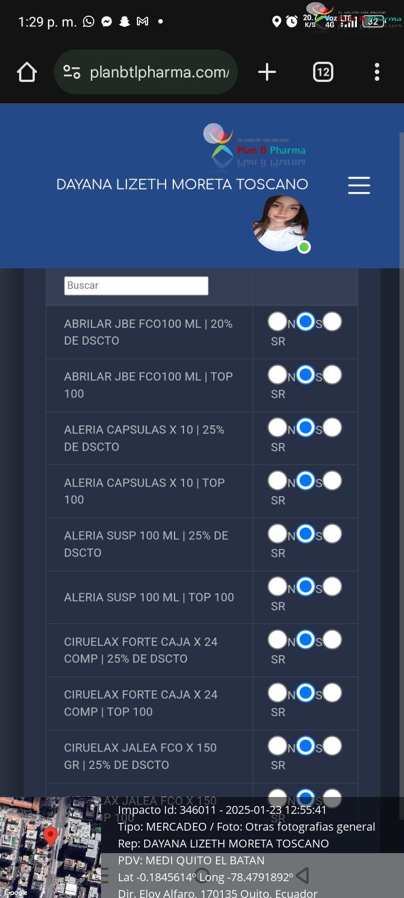Click DAYANA LIZETH MORETA TOSCANO header name
Image resolution: width=404 pixels, height=898 pixels.
[182, 185]
